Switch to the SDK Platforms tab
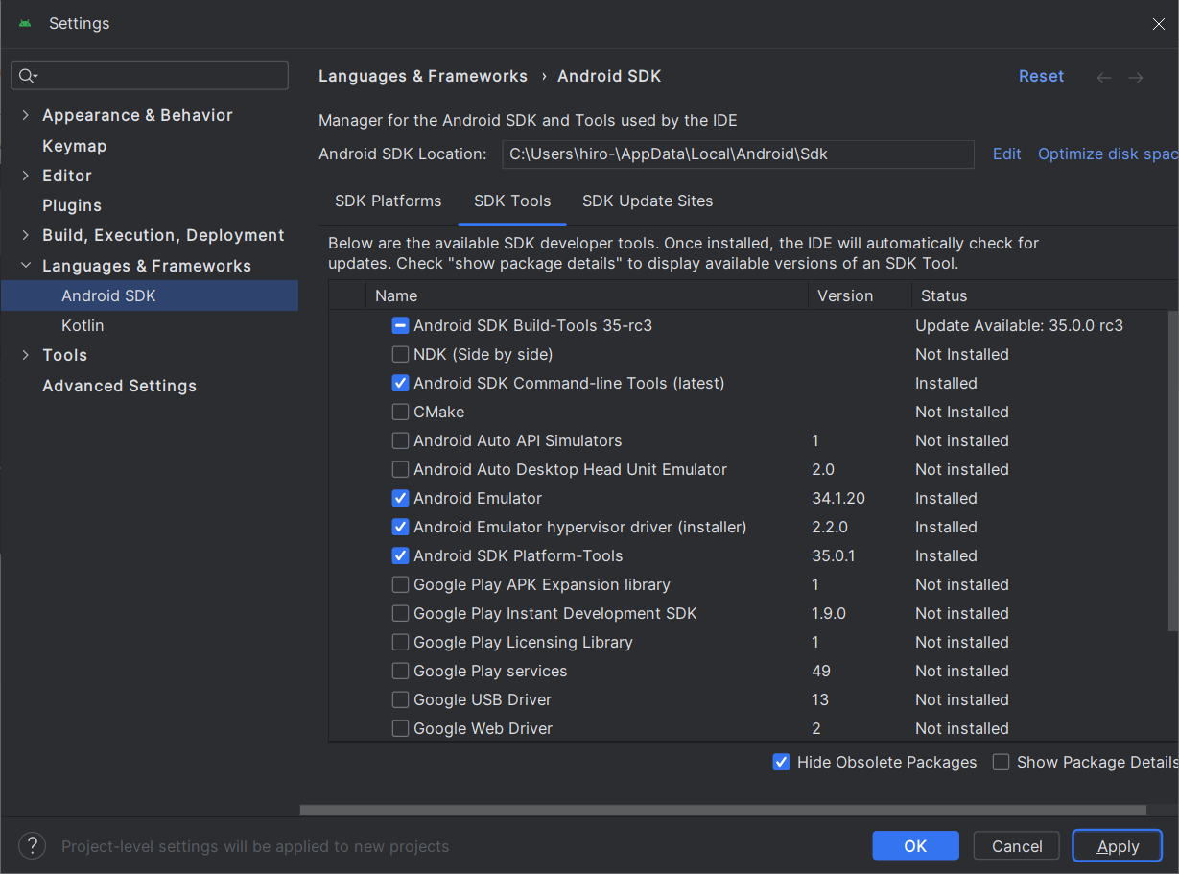This screenshot has height=874, width=1179. tap(388, 201)
